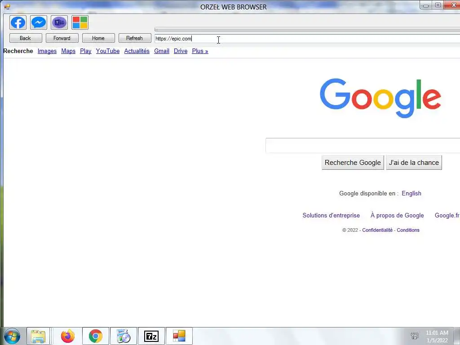Expand the Plus » menu link
Screen dimensions: 460x345
[x=200, y=51]
